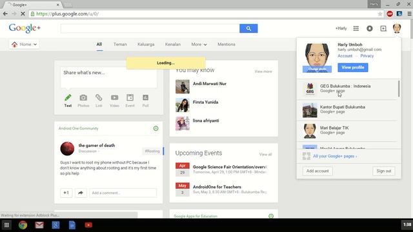Open Firsta Yunida suggestion
Viewport: 413px width, 232px height.
(205, 102)
